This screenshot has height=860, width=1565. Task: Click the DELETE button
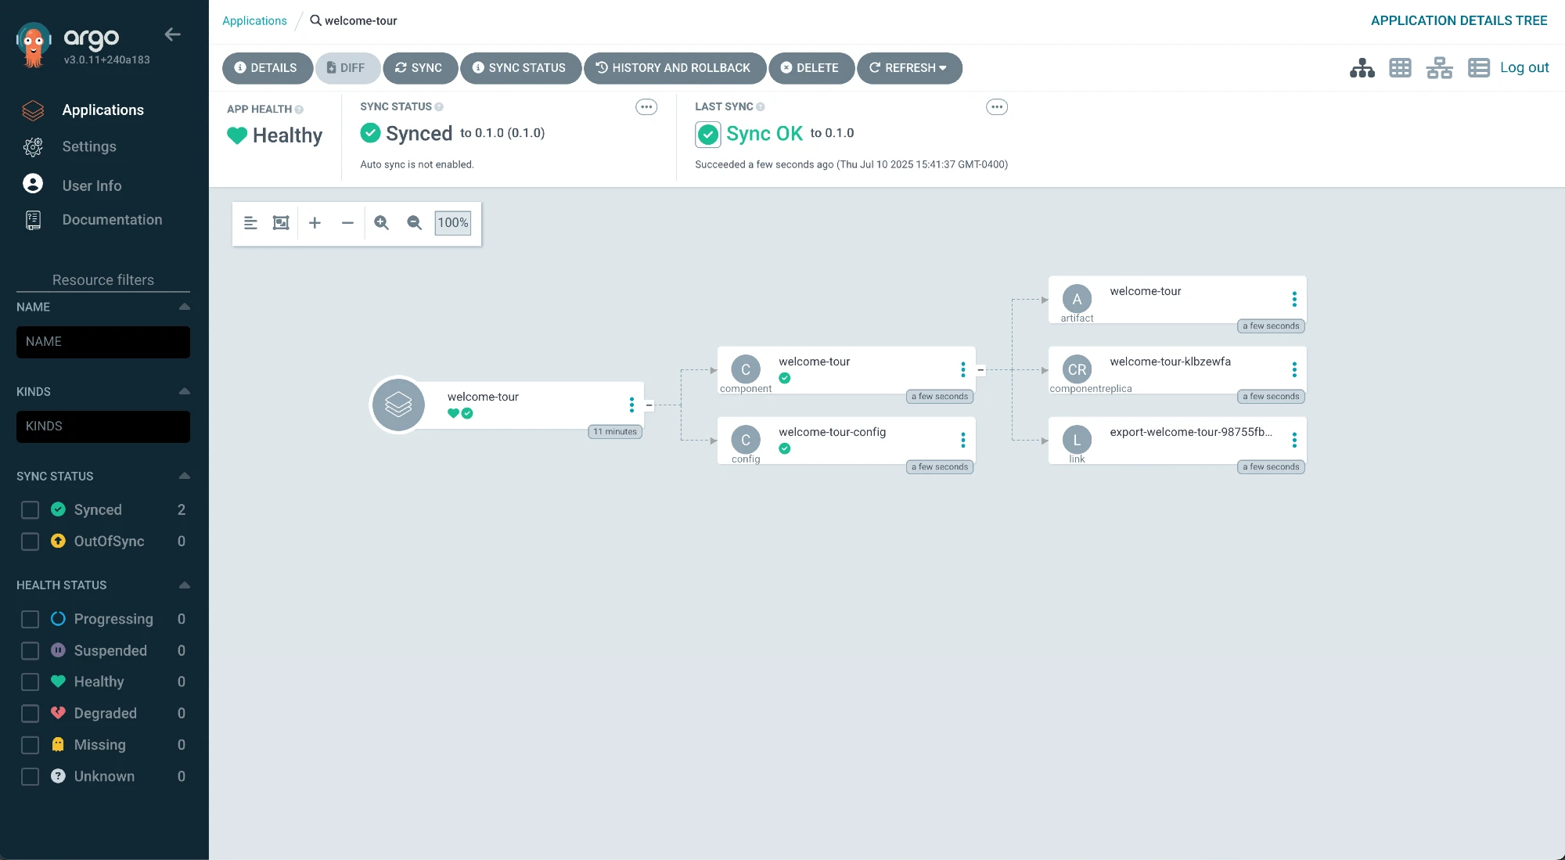811,68
